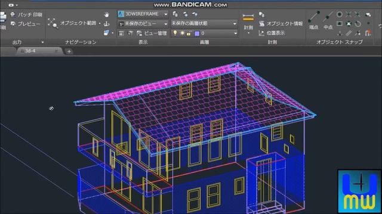Expand the 計測 measure options arrow
382x214 pixels.
pos(248,33)
